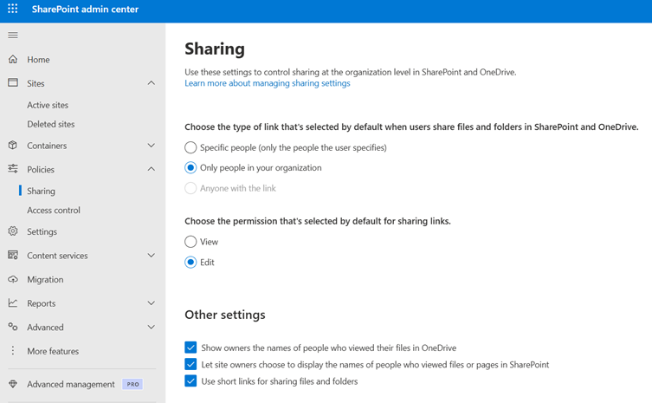Expand the Reports section chevron

pyautogui.click(x=152, y=303)
